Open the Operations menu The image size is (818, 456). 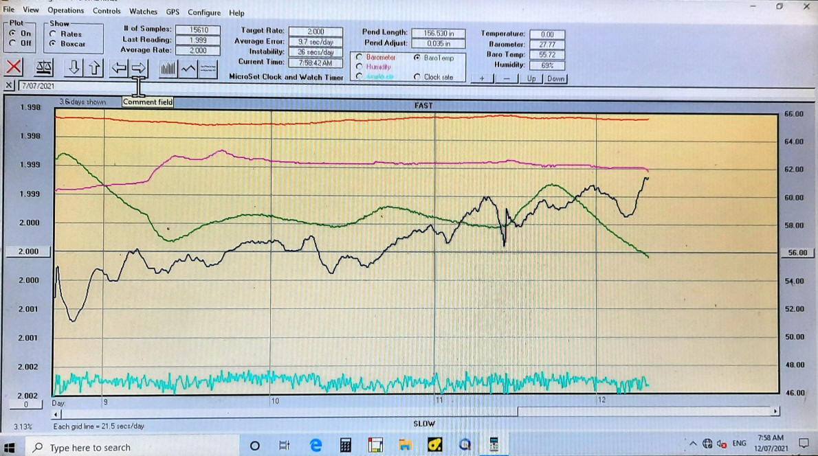tap(65, 11)
